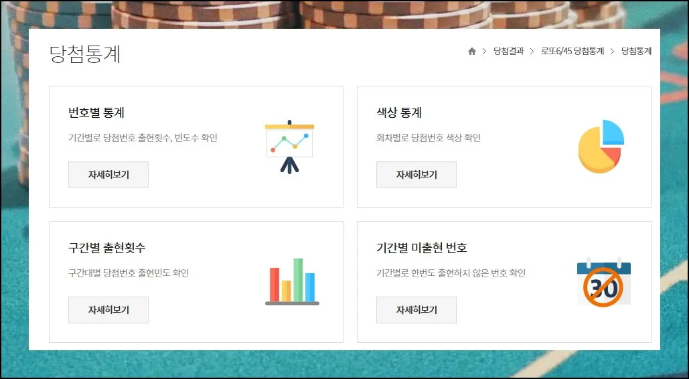Screen dimensions: 689x379
Task: Click the colorful bar chart icon
Action: [292, 281]
